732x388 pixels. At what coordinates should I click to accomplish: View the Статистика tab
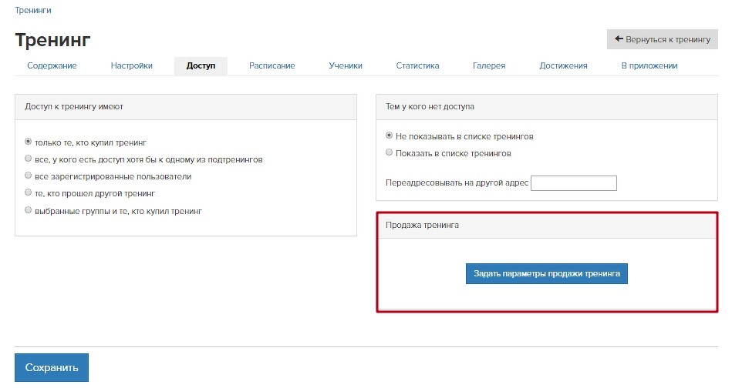pyautogui.click(x=418, y=65)
